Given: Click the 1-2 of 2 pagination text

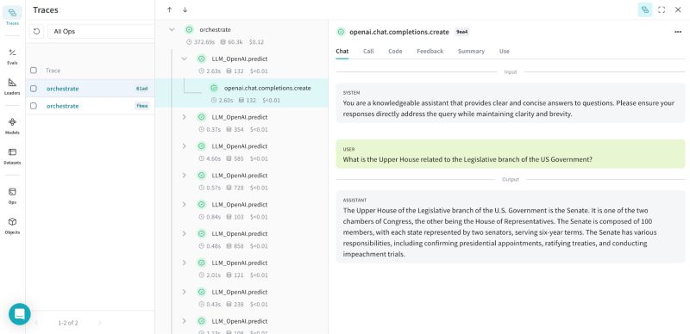Looking at the screenshot, I should click(x=68, y=323).
